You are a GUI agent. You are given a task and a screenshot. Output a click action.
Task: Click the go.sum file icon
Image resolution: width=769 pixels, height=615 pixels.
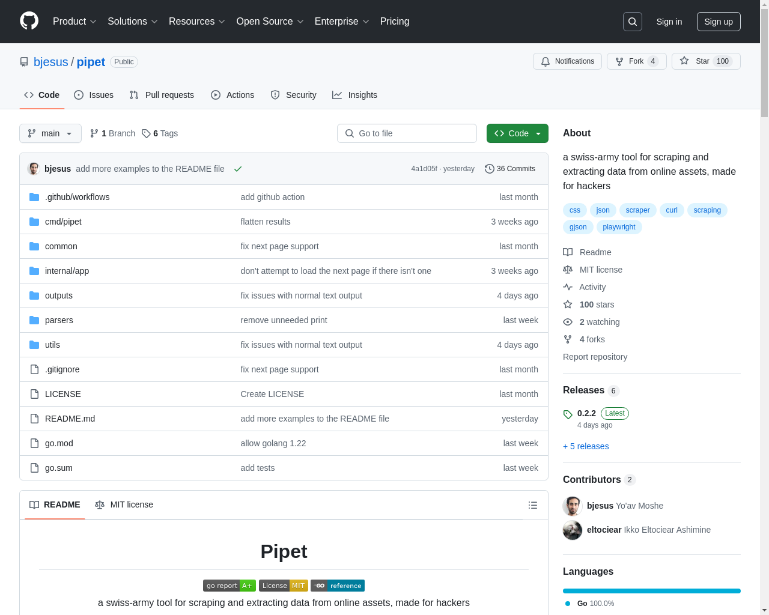click(x=34, y=468)
